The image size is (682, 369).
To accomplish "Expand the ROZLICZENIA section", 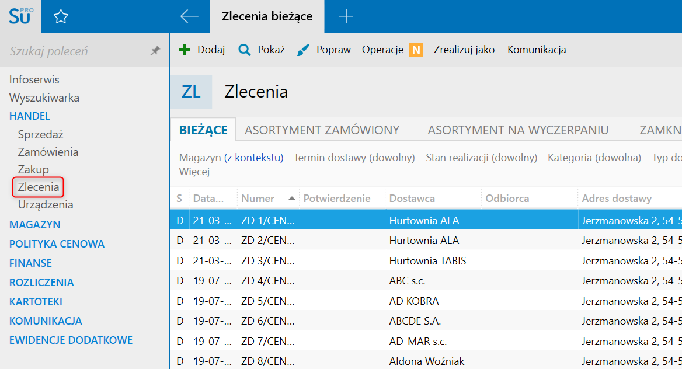I will coord(42,283).
